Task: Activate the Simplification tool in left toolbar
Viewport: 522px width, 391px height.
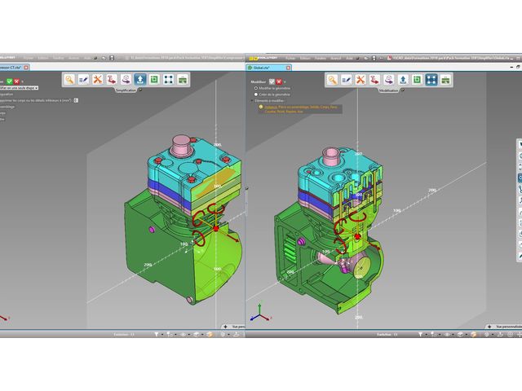Action: (x=139, y=79)
